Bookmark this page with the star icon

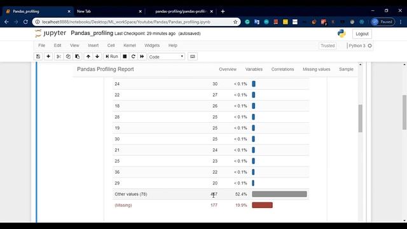pos(235,22)
